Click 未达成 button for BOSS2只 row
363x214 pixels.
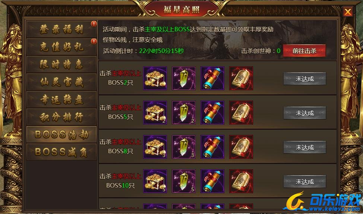pos(304,79)
